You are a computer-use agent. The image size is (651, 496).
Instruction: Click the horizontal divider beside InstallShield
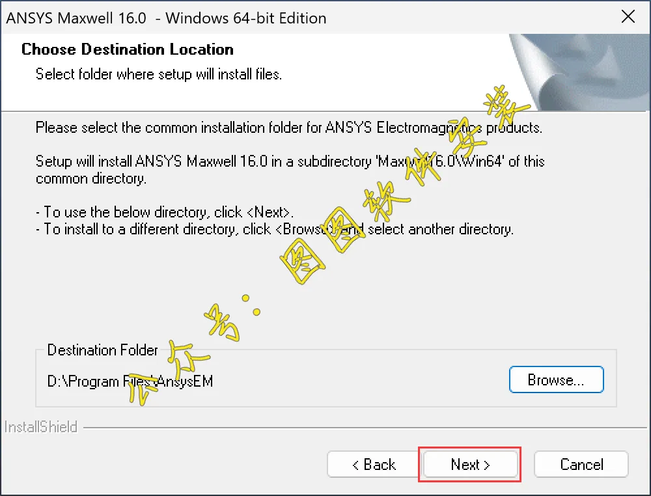(365, 427)
